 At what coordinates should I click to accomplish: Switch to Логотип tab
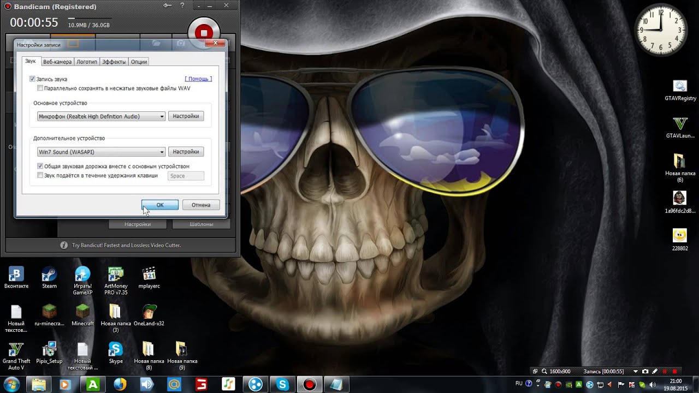[87, 62]
